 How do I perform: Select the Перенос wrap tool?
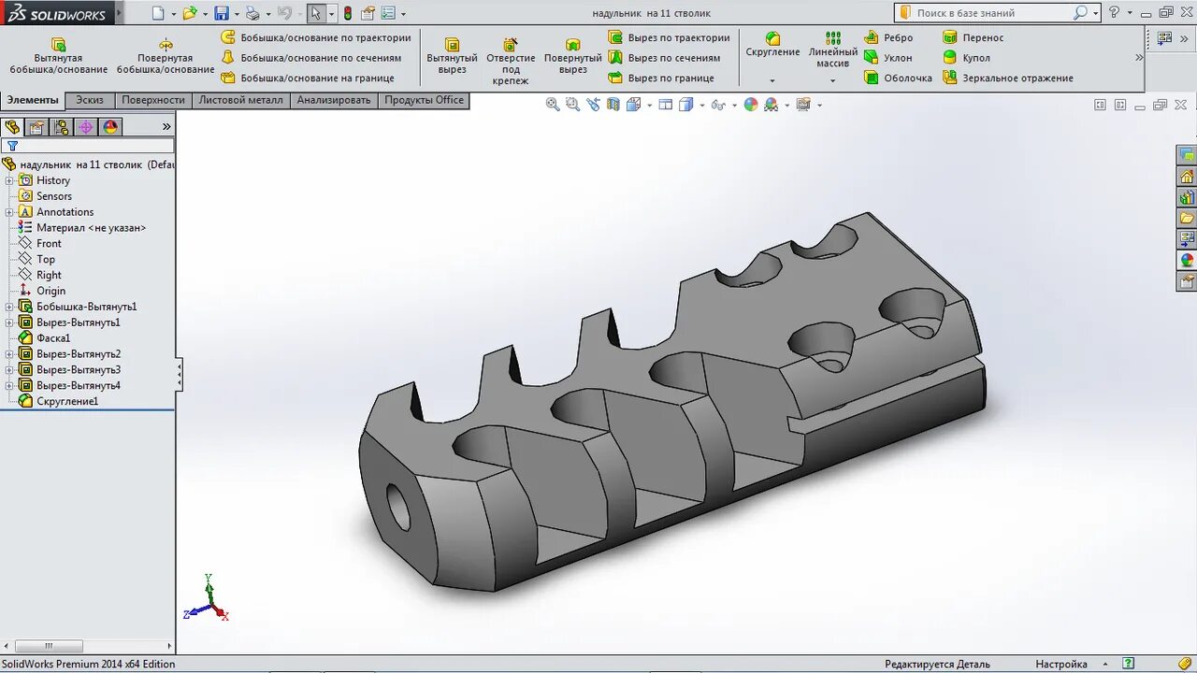pos(973,37)
